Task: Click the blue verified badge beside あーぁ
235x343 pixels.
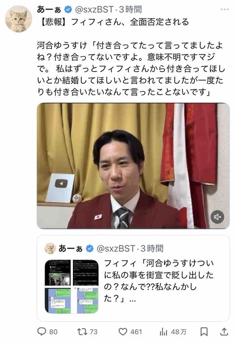Action: click(68, 10)
